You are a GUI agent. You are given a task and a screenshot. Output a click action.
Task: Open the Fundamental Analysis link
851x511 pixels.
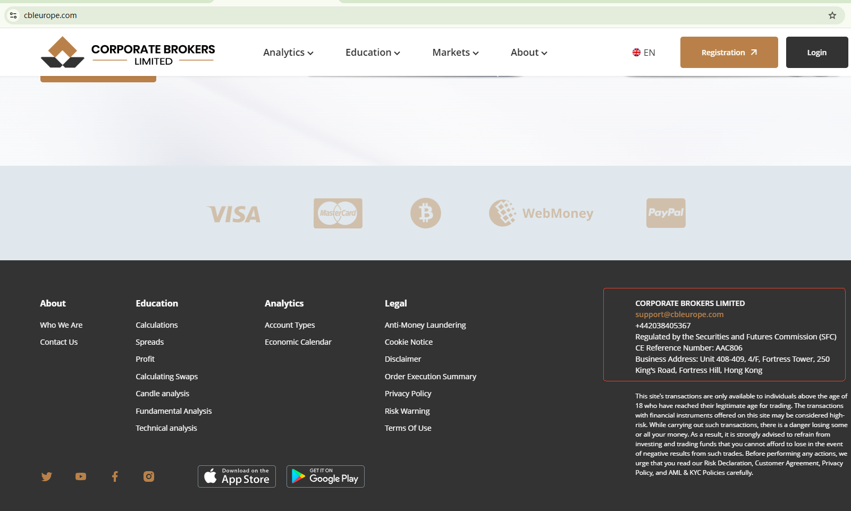[x=174, y=411]
